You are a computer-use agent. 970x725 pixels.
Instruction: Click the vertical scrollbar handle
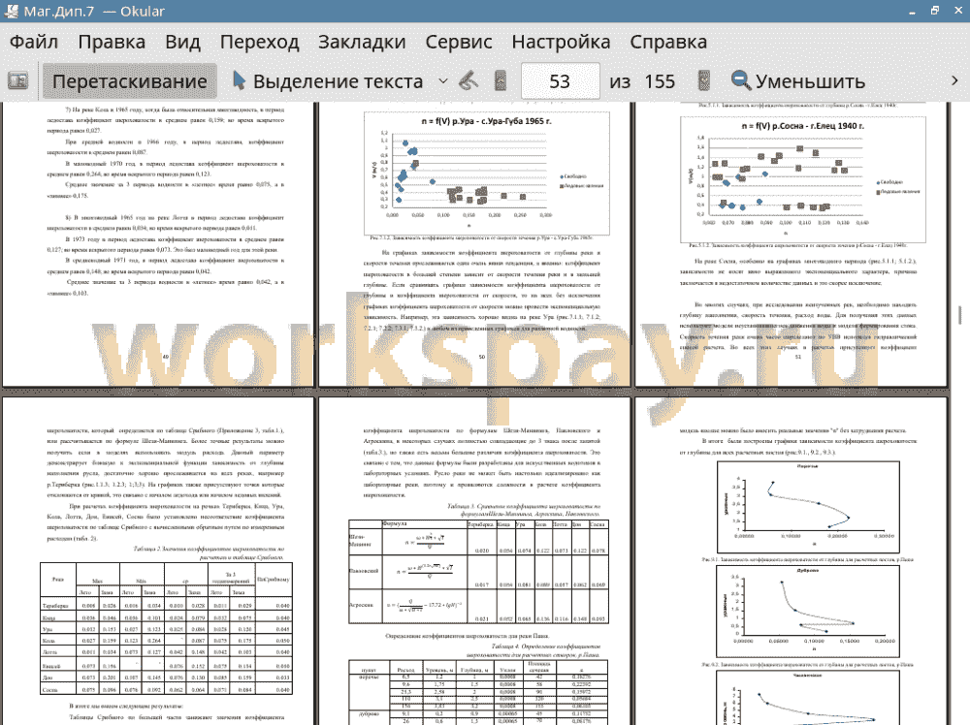(x=960, y=314)
